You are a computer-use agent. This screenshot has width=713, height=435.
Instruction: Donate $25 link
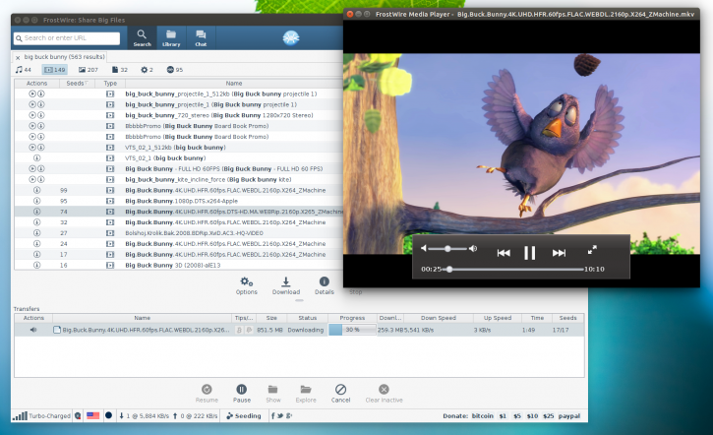(549, 416)
